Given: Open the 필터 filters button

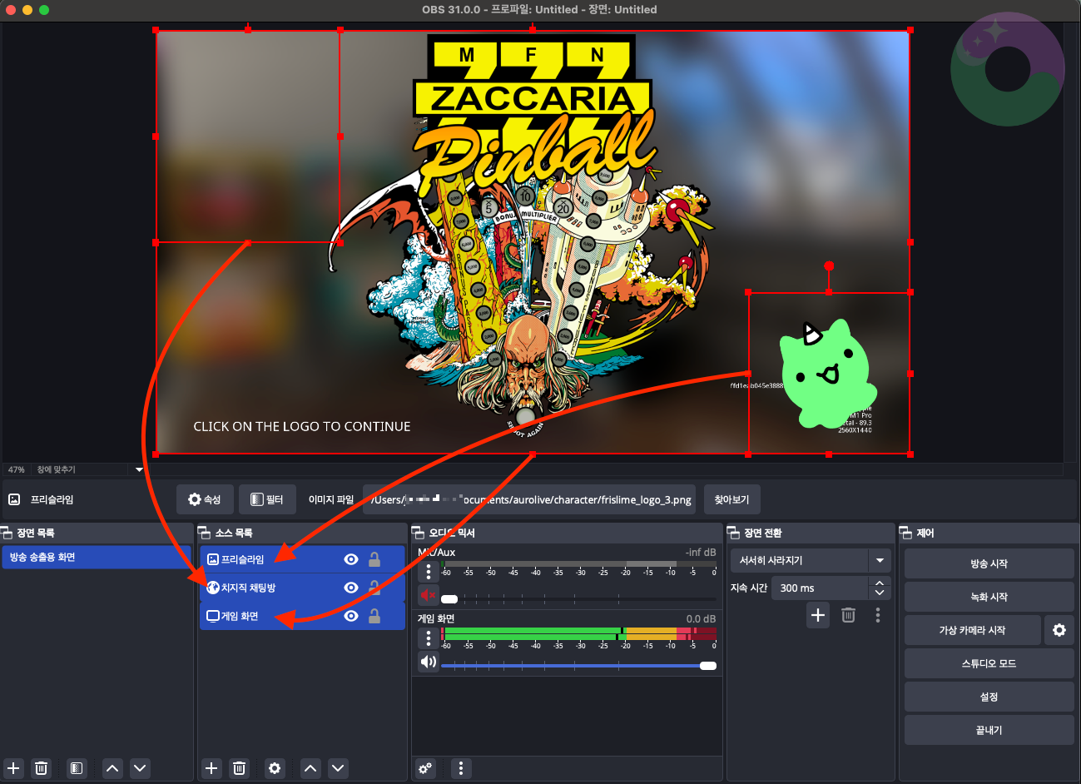Looking at the screenshot, I should (x=268, y=499).
